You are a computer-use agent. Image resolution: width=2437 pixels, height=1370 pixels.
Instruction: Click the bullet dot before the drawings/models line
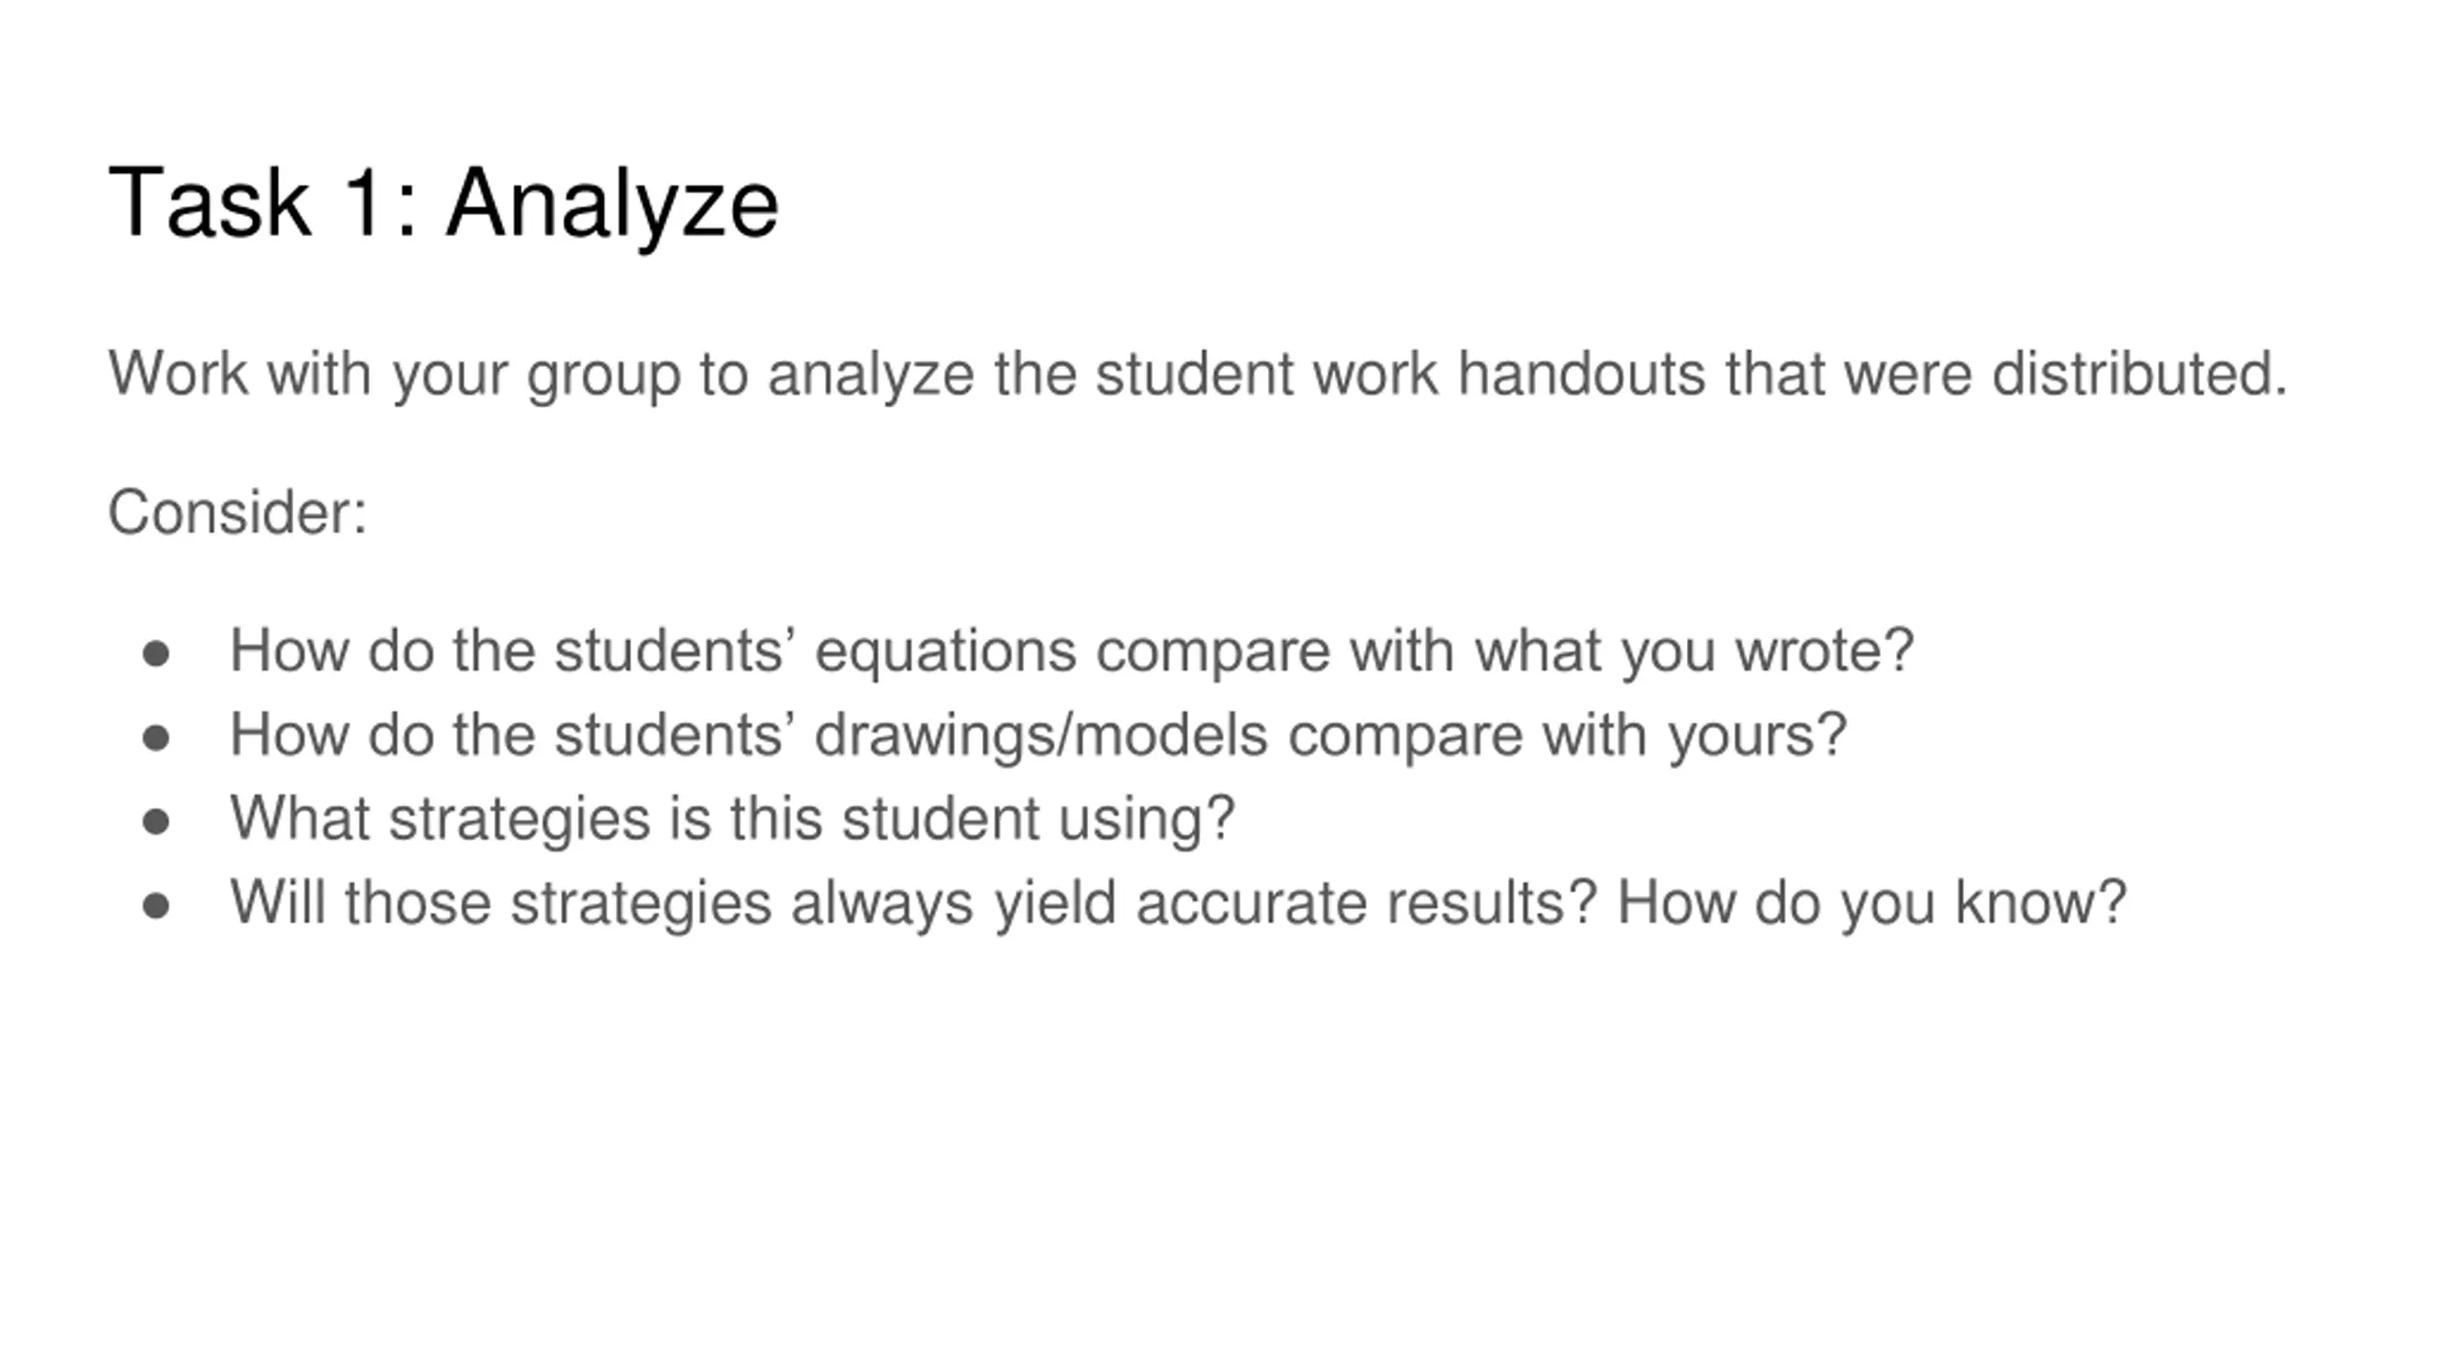point(156,738)
